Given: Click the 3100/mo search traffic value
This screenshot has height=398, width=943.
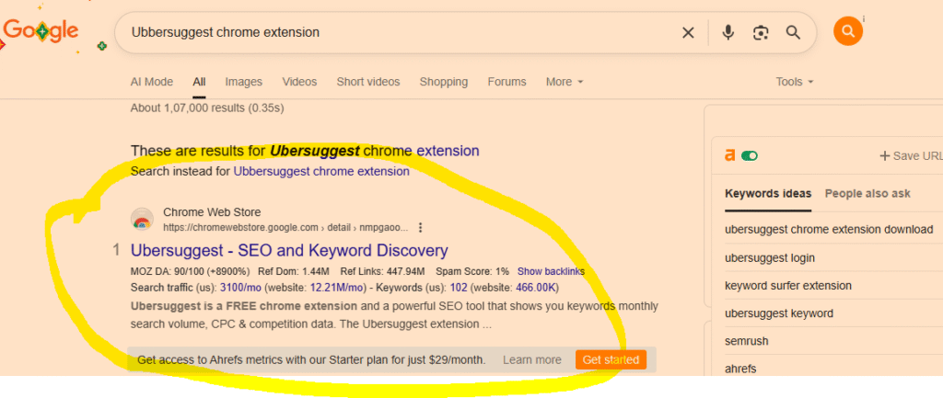Looking at the screenshot, I should (241, 287).
